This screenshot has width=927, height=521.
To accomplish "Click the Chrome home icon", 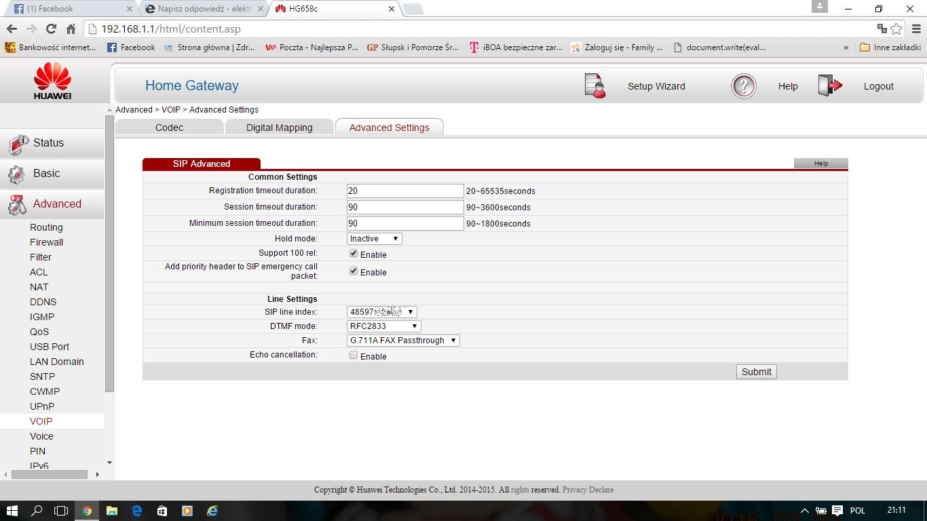I will (71, 29).
